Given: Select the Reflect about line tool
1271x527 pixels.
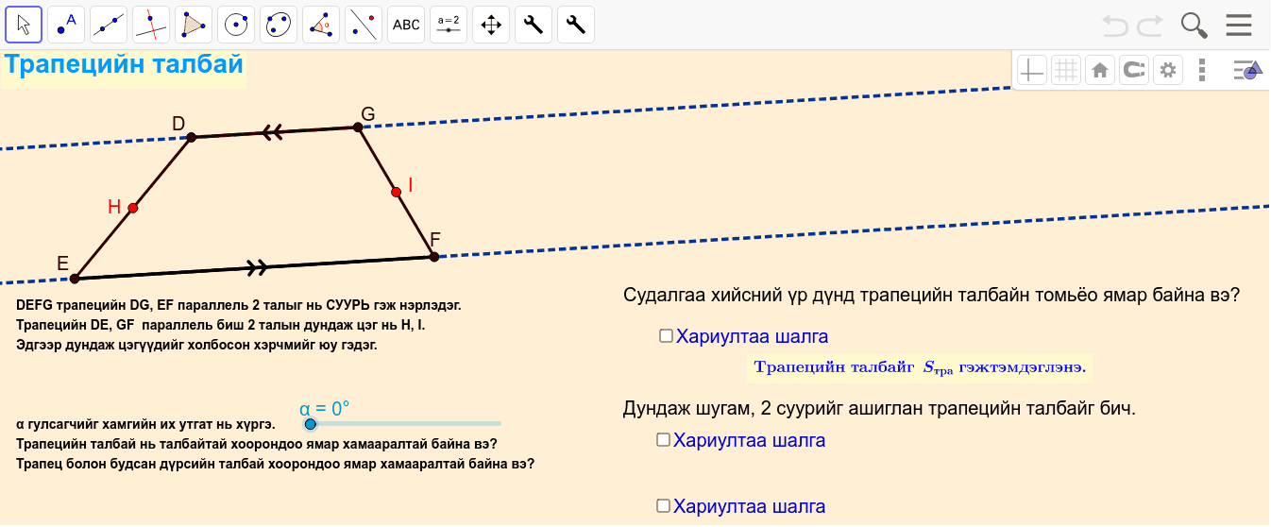Looking at the screenshot, I should click(364, 25).
